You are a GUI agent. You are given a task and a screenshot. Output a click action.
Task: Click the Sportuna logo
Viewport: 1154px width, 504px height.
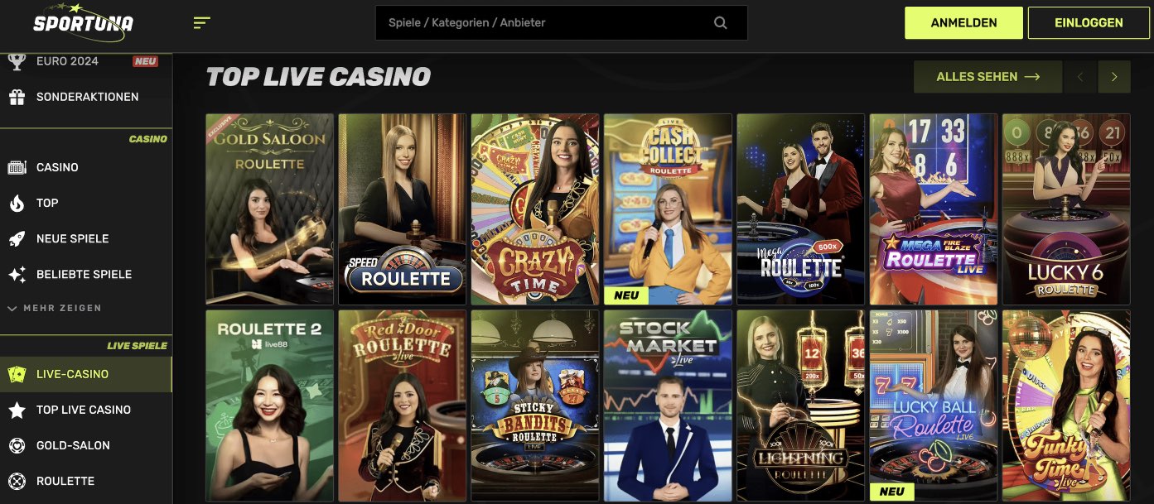pyautogui.click(x=83, y=22)
